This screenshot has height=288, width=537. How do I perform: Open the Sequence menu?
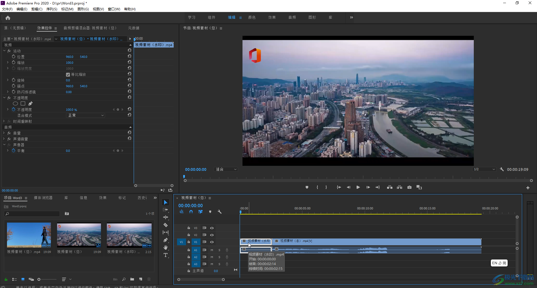52,9
